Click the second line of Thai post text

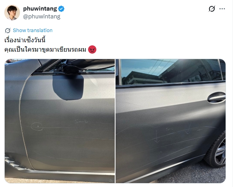(x=45, y=50)
